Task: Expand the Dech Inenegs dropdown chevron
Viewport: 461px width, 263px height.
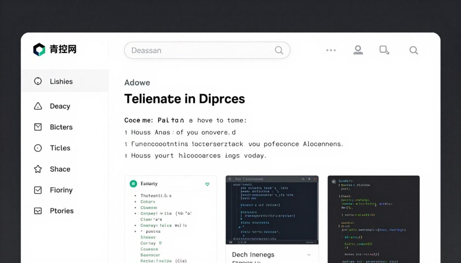Action: [309, 254]
